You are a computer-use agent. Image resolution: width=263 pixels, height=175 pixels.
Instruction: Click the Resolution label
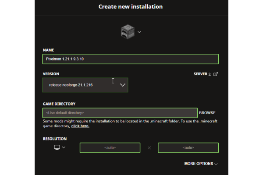[x=55, y=139]
